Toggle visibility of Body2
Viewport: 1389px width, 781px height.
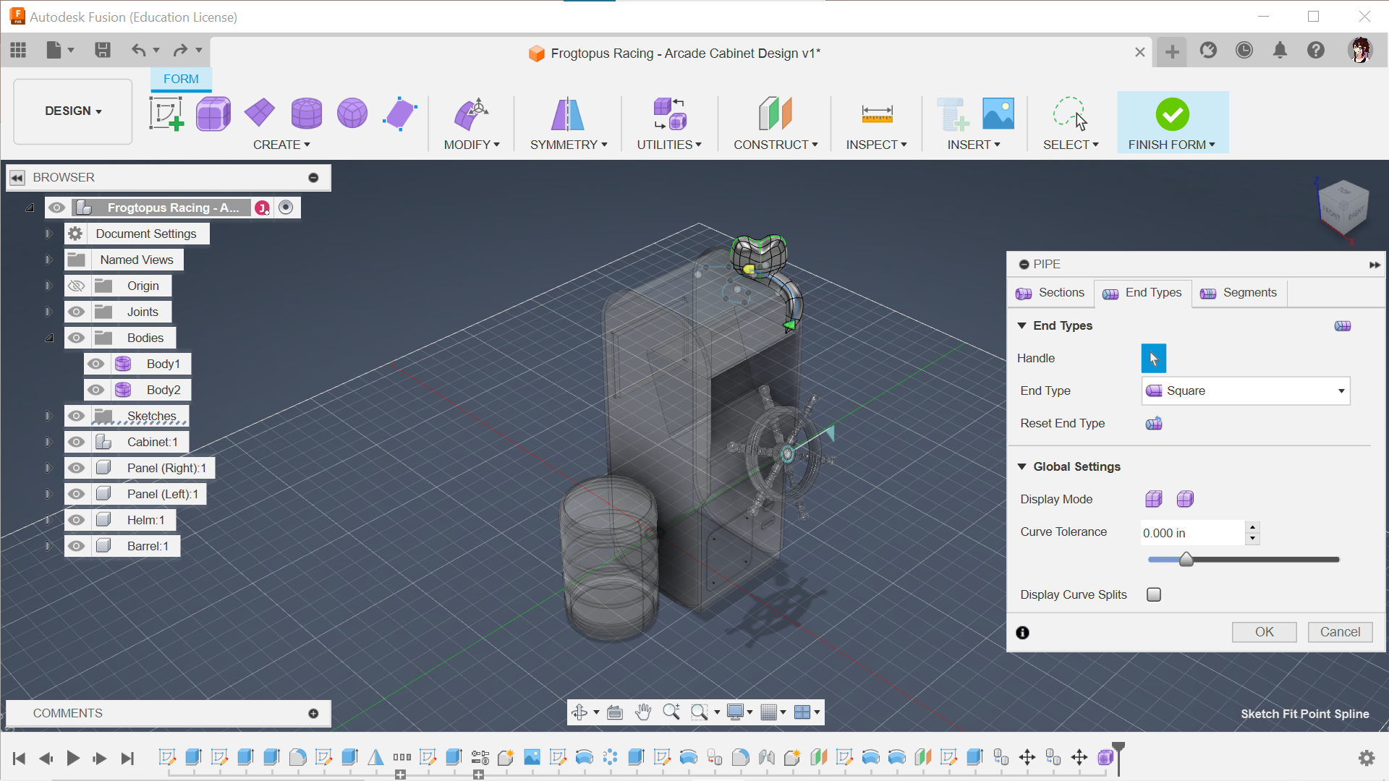point(95,390)
